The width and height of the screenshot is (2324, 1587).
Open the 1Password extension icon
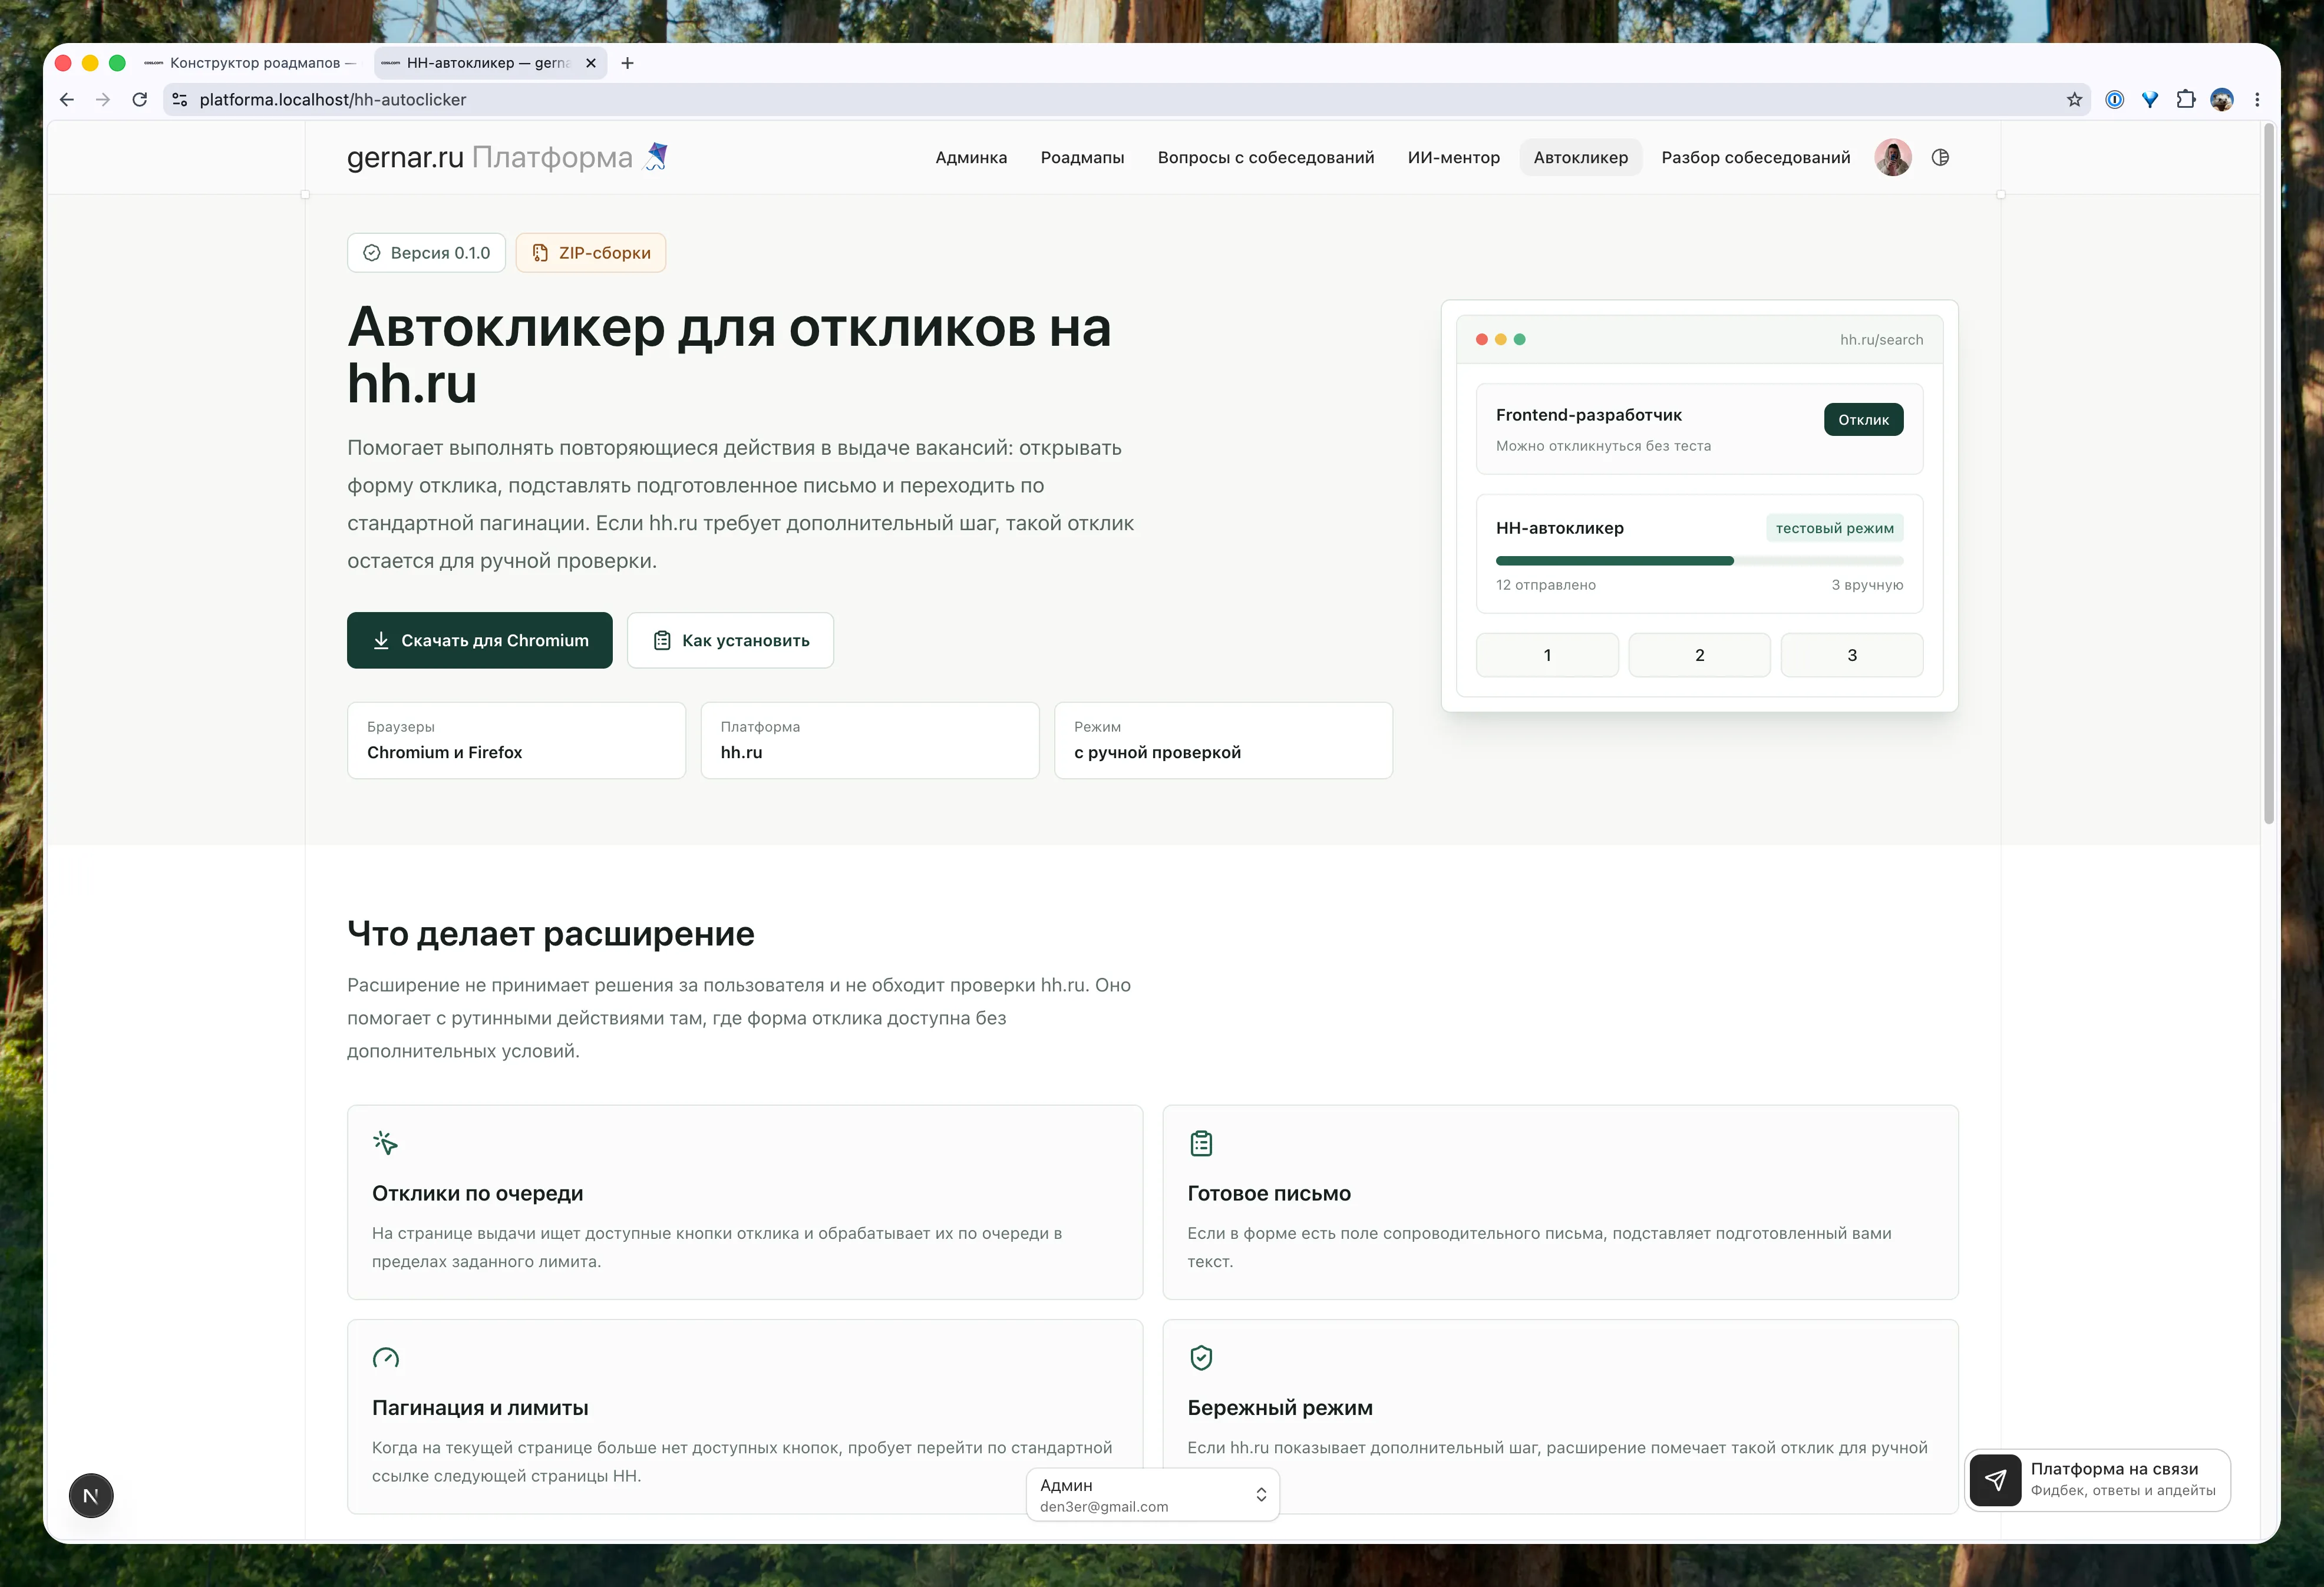2114,99
